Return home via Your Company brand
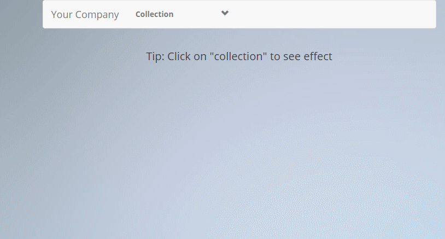The image size is (445, 239). tap(85, 14)
